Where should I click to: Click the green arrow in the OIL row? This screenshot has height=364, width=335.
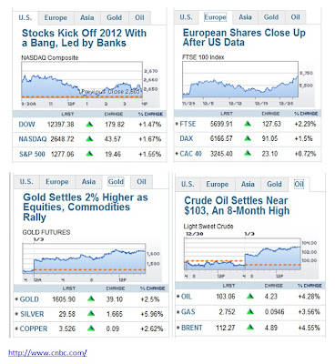(x=249, y=296)
